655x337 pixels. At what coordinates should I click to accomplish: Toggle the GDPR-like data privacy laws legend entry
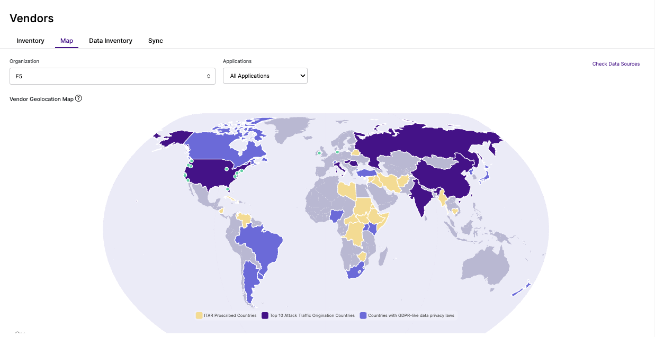pos(407,315)
